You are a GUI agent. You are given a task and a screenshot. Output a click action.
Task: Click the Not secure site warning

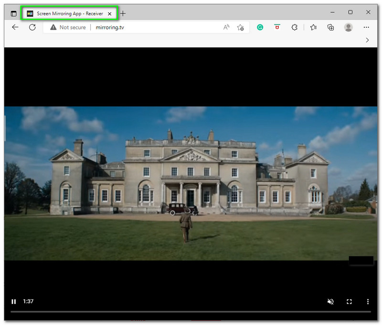coord(68,28)
